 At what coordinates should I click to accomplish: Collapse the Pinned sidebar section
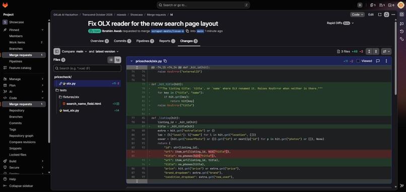point(42,30)
